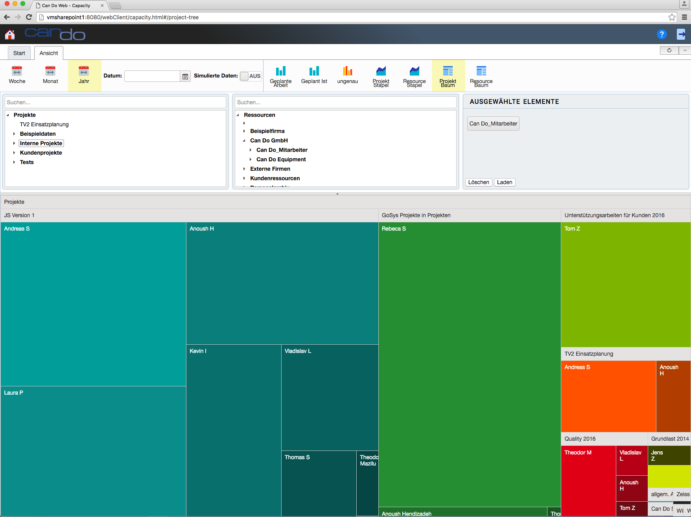
Task: Open the Ansicht ribbon tab
Action: [49, 53]
